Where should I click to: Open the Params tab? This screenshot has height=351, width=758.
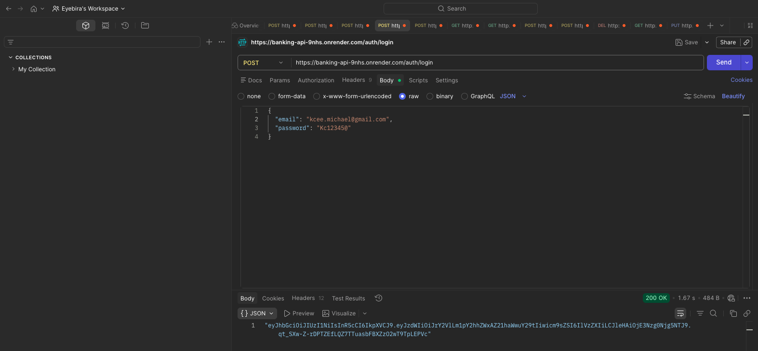coord(280,80)
